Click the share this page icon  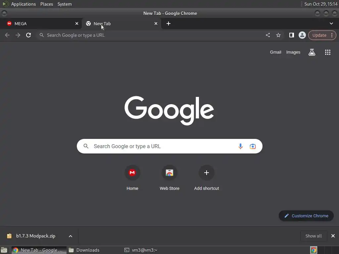267,35
